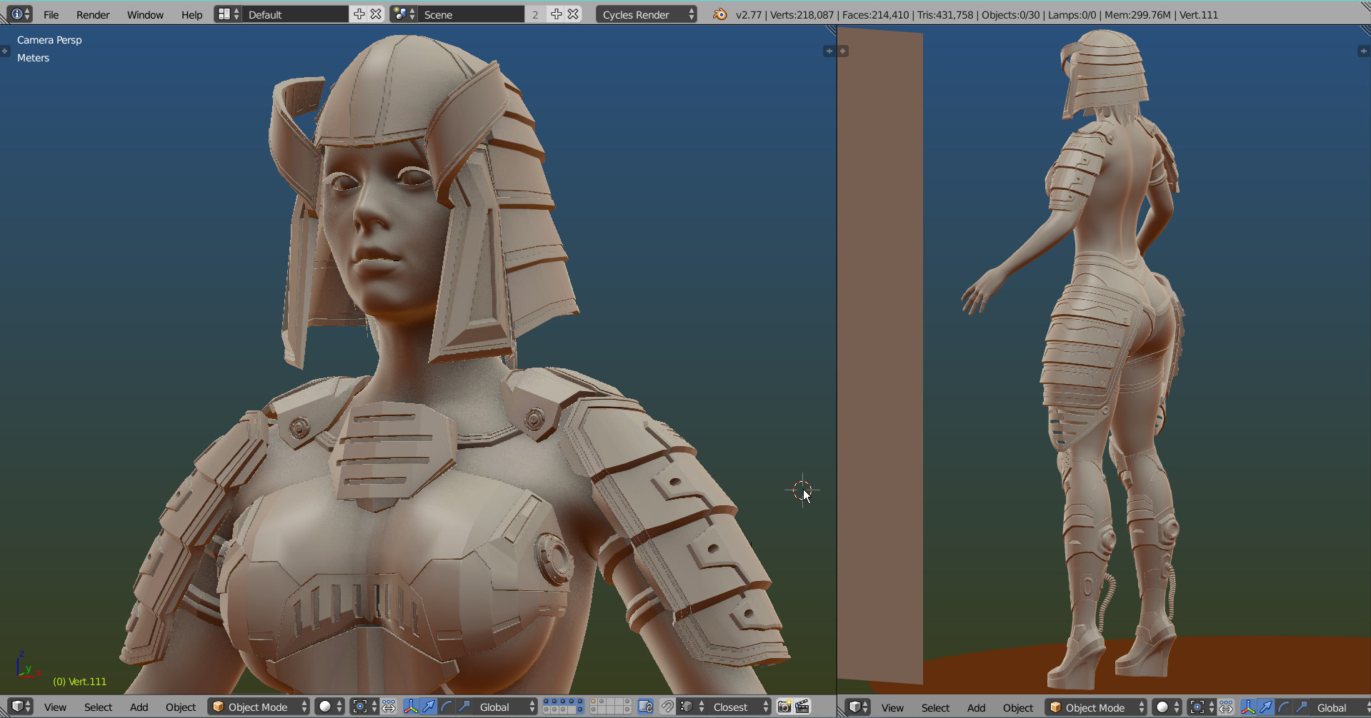This screenshot has height=718, width=1371.
Task: Open left viewport editor type selector
Action: [x=21, y=707]
